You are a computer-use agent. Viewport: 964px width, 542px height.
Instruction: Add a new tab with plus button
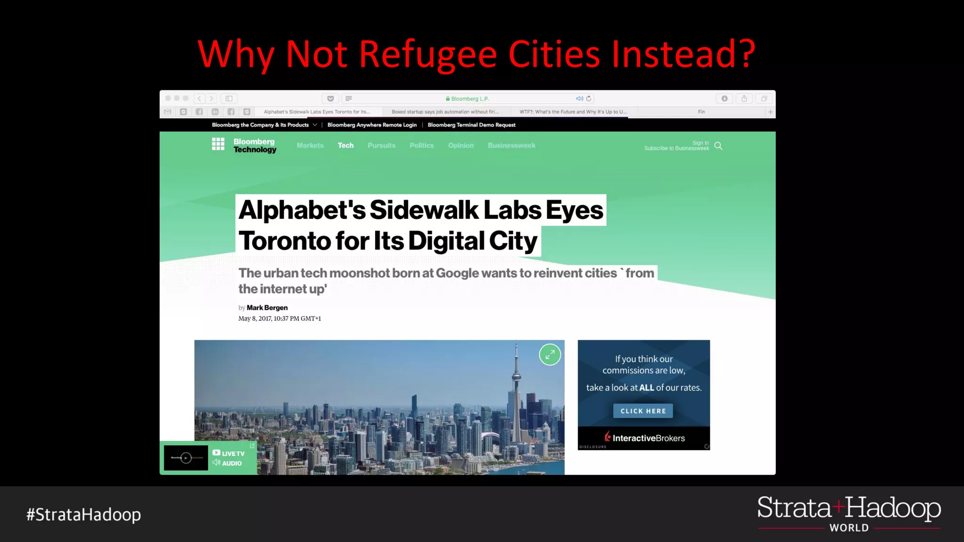point(771,112)
